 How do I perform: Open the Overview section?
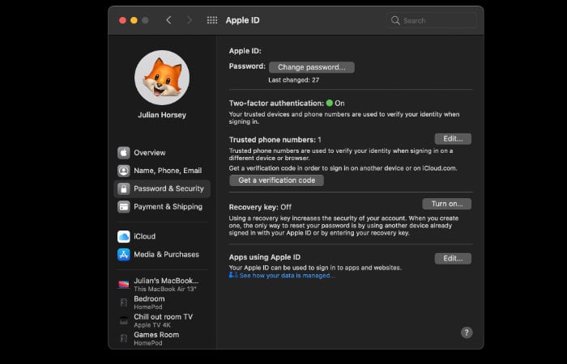(x=162, y=153)
